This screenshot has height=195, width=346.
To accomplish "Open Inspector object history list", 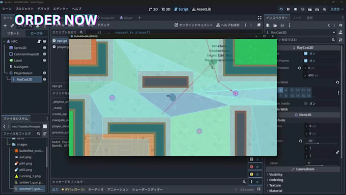I will tap(341, 25).
